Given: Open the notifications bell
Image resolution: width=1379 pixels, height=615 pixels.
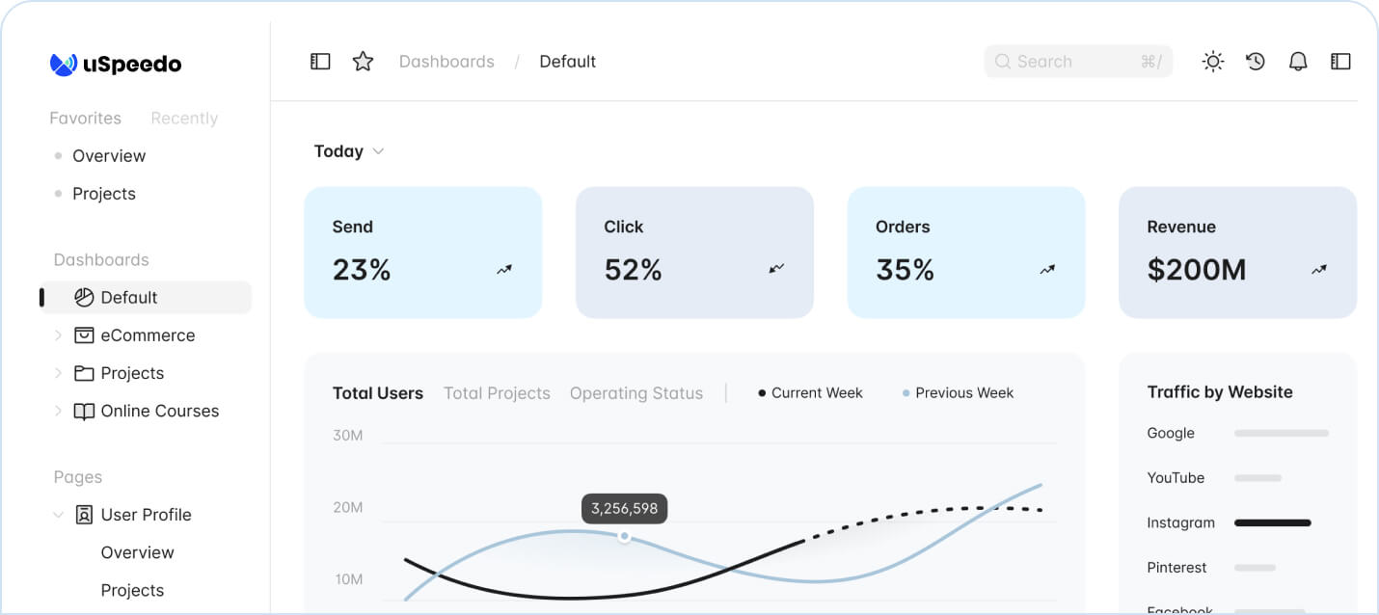Looking at the screenshot, I should tap(1298, 62).
